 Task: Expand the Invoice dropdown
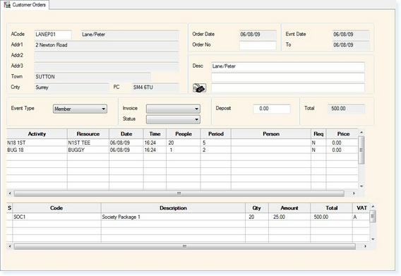173,109
